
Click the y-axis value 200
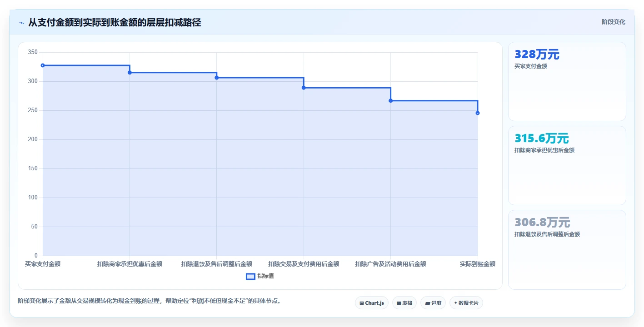(33, 139)
